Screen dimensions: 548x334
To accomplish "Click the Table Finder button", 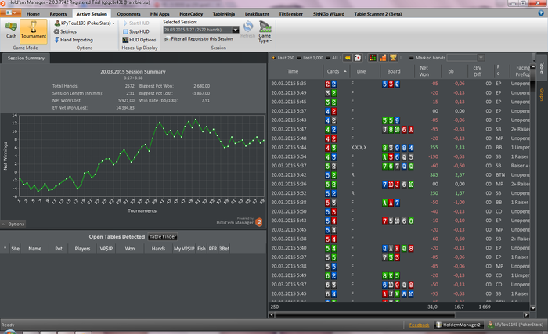I will tap(163, 237).
